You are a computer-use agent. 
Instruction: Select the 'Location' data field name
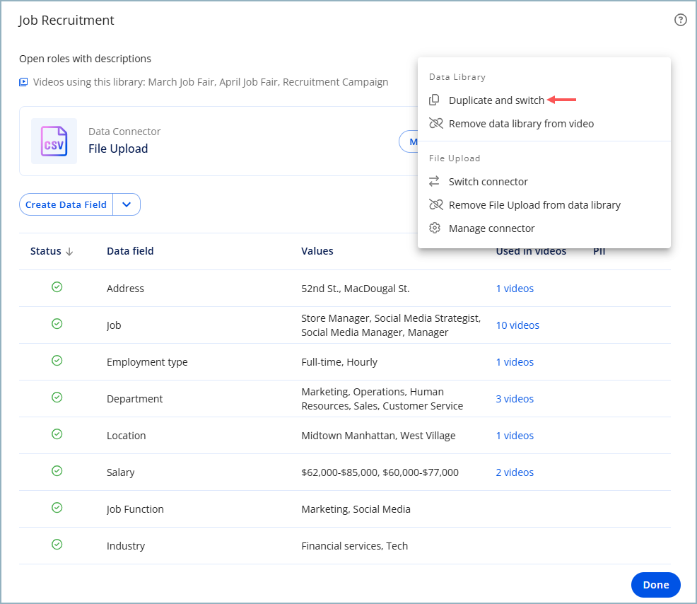pyautogui.click(x=127, y=436)
